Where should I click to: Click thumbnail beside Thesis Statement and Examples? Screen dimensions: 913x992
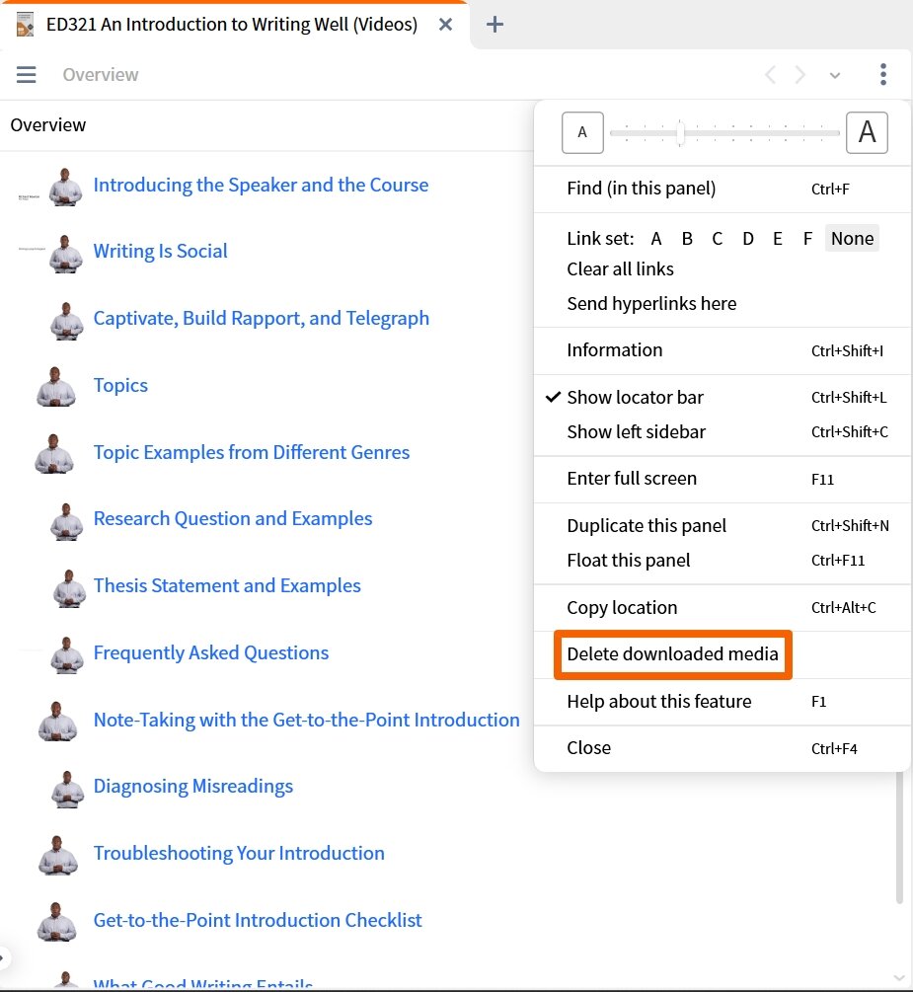[69, 588]
